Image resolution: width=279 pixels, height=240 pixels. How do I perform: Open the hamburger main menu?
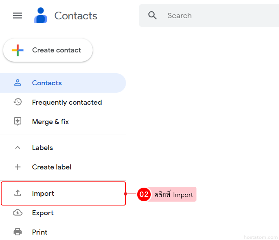click(x=17, y=16)
